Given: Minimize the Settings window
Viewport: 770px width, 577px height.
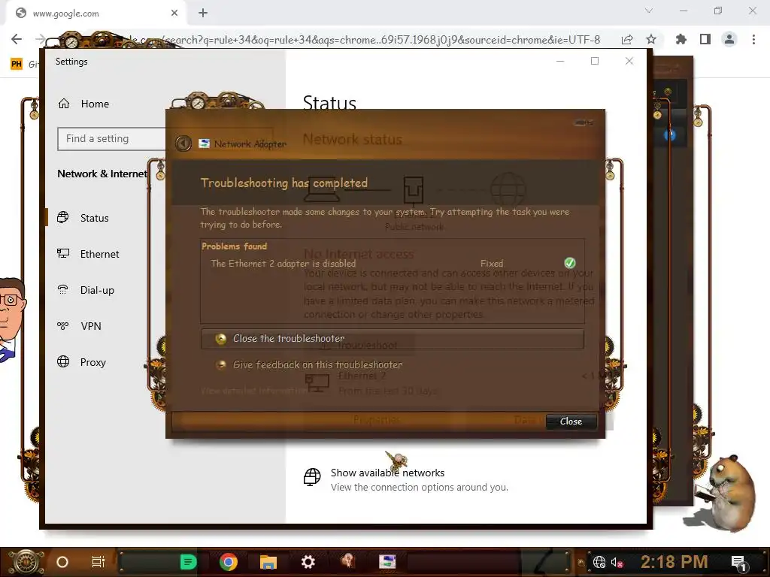Looking at the screenshot, I should (x=559, y=61).
